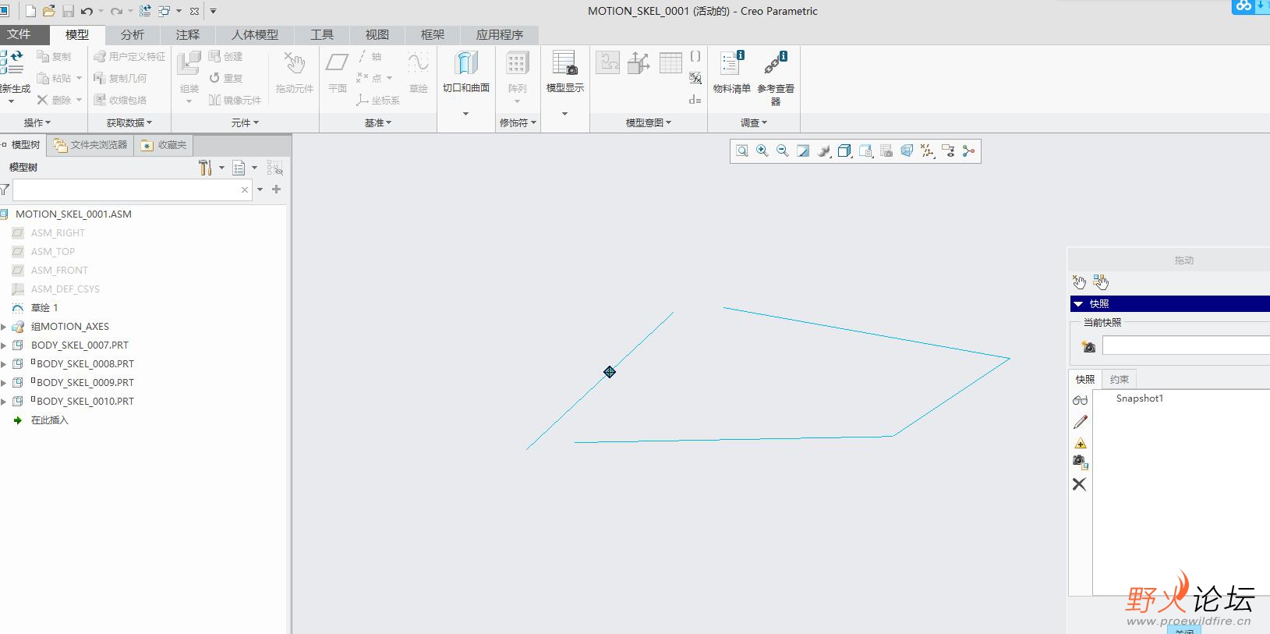This screenshot has height=634, width=1270.
Task: Switch to the 注释 ribbon tab
Action: click(x=188, y=34)
